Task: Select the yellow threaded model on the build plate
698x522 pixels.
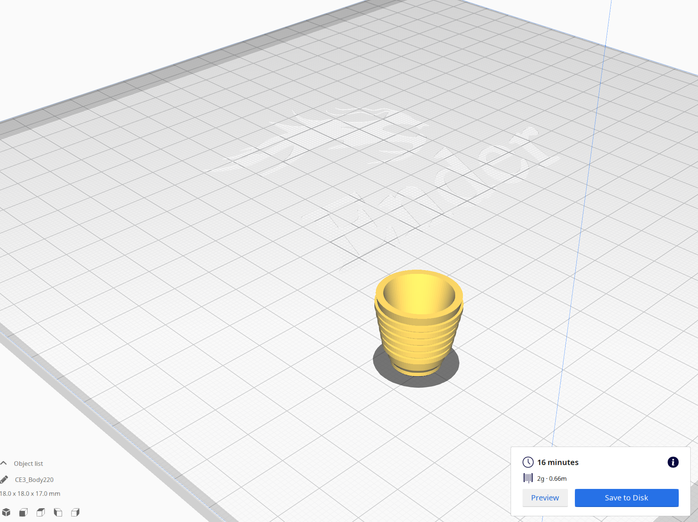Action: pyautogui.click(x=419, y=322)
